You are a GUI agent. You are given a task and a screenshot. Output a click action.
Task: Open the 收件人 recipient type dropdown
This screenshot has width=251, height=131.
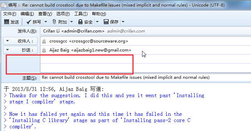pos(20,41)
